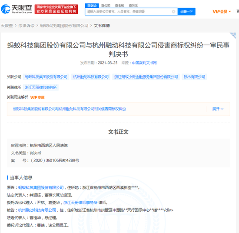
Task: Click the document type 判决书 value
Action: [x=35, y=153]
